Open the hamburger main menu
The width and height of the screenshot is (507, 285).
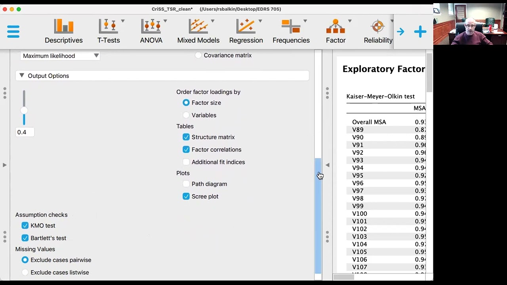pyautogui.click(x=13, y=31)
